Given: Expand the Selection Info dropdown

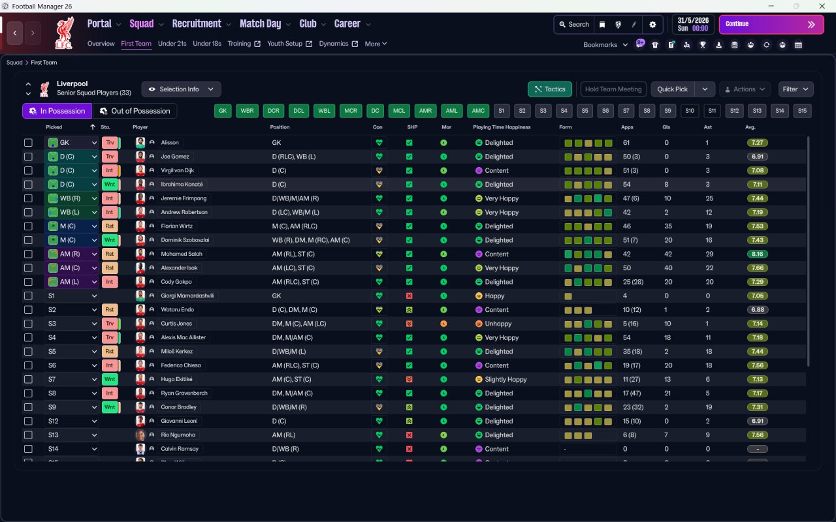Looking at the screenshot, I should pos(182,89).
